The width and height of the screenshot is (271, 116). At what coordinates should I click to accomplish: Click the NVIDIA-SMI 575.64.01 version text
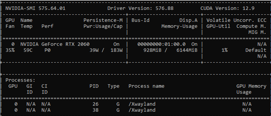pos(35,8)
